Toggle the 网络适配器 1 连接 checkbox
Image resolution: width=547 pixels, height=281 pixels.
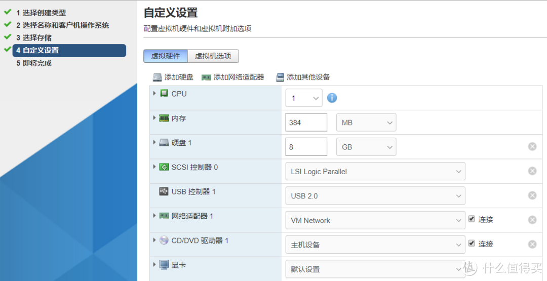coord(472,219)
